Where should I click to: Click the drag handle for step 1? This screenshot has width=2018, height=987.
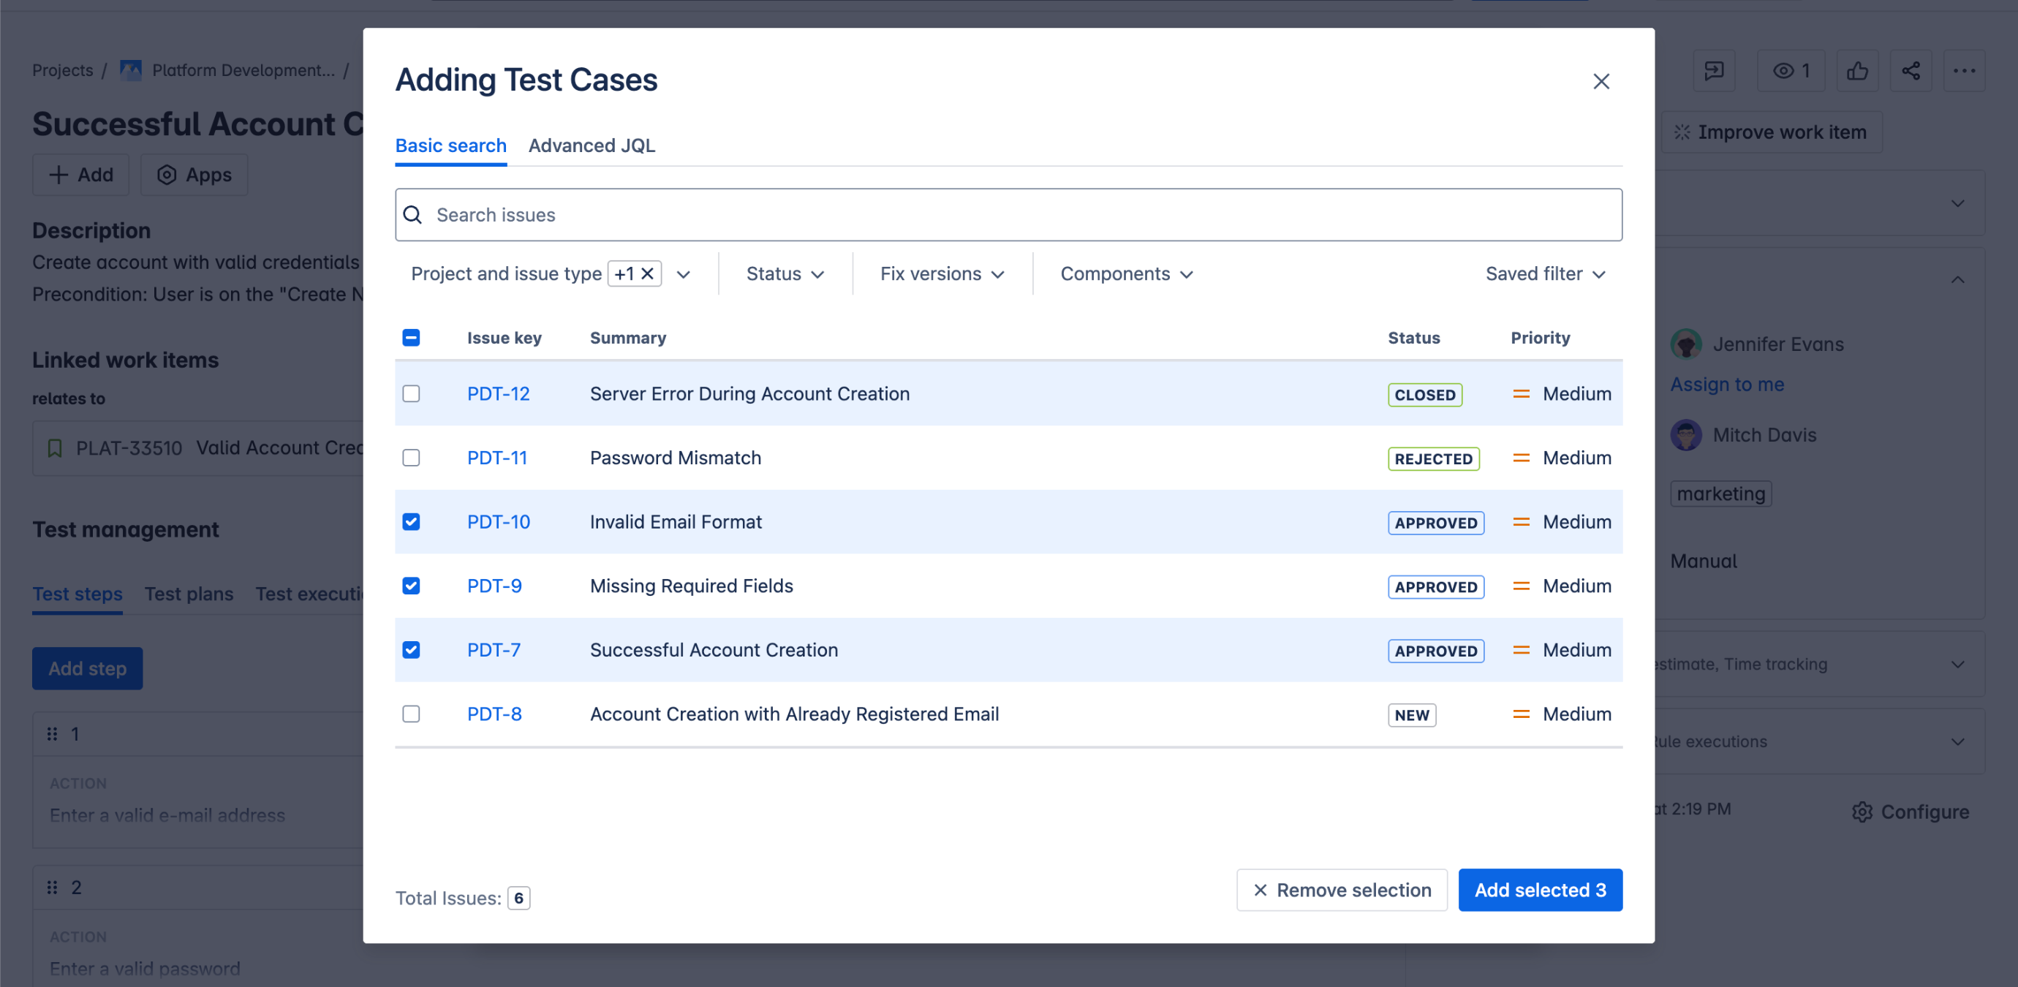click(x=53, y=734)
